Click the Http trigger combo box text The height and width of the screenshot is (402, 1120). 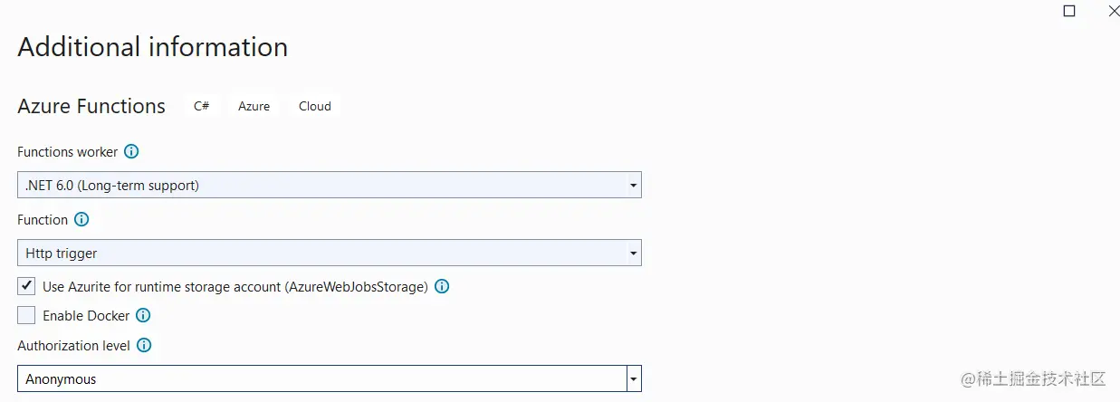62,254
